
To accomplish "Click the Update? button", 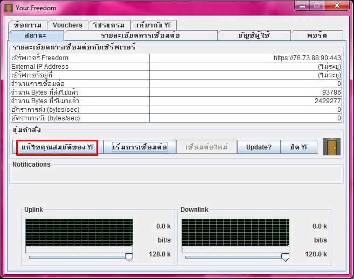I will point(259,147).
